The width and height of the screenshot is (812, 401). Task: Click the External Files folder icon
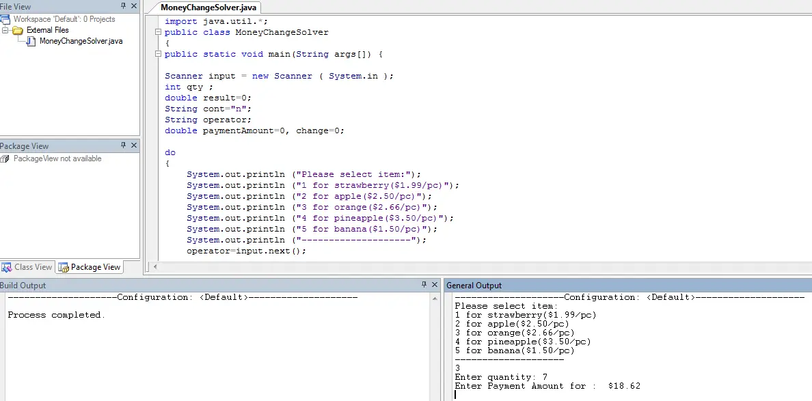coord(18,30)
